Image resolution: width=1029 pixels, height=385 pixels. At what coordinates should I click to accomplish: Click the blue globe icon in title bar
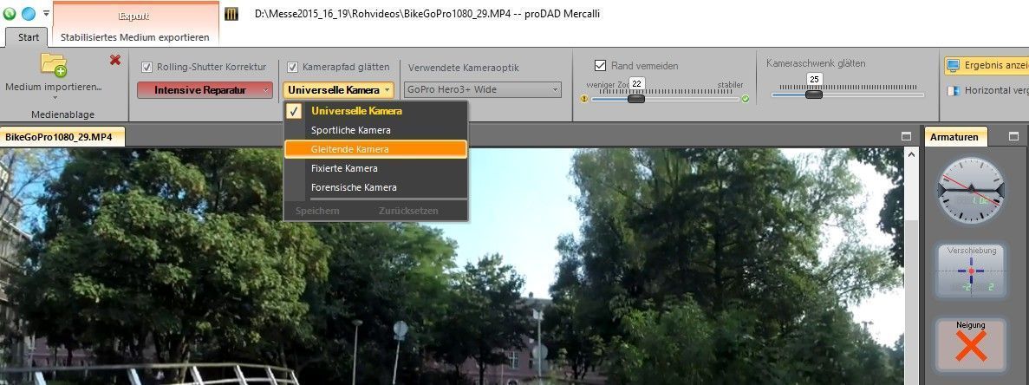[x=28, y=14]
